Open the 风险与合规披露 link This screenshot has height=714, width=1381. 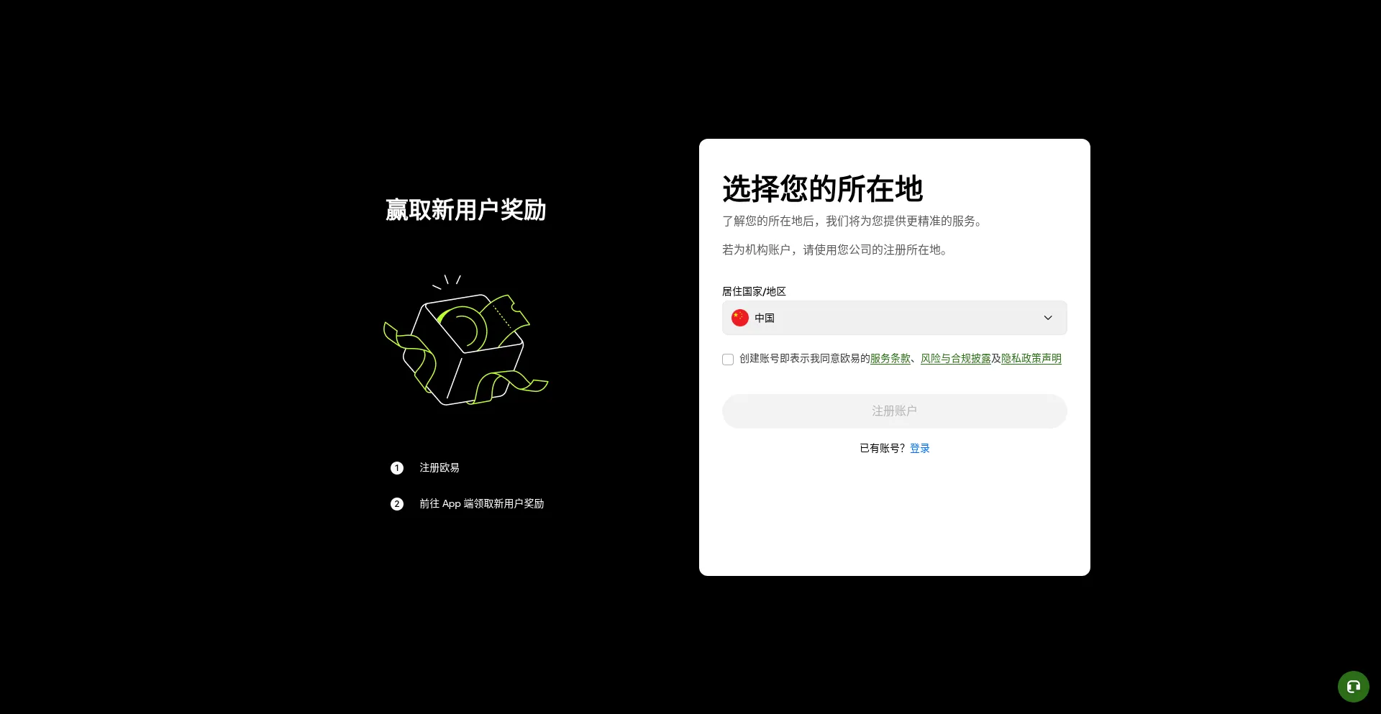956,358
